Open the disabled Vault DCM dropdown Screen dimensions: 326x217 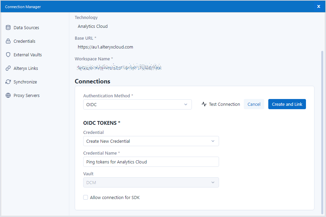151,182
